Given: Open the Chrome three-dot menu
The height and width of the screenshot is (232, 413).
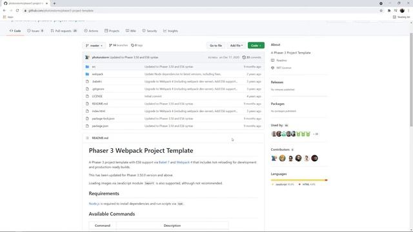Looking at the screenshot, I should pyautogui.click(x=408, y=10).
